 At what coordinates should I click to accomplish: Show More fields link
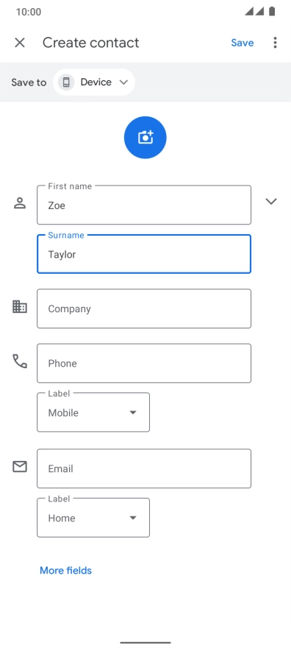point(65,570)
